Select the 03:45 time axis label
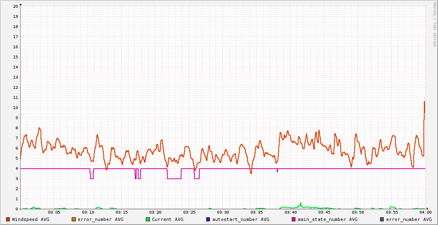The width and height of the screenshot is (438, 225). [x=324, y=212]
